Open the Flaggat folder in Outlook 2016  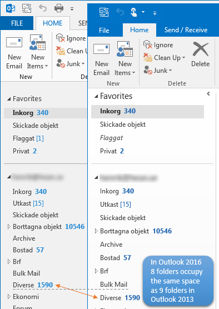(x=111, y=138)
